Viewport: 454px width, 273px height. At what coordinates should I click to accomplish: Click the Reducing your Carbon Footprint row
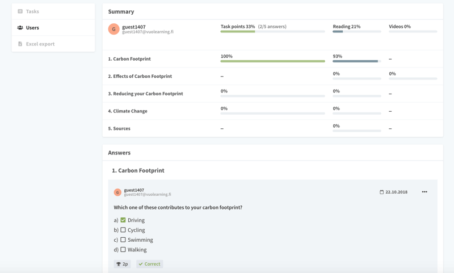145,94
